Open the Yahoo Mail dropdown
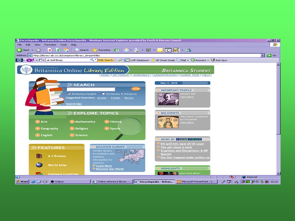295x221 pixels. 187,60
